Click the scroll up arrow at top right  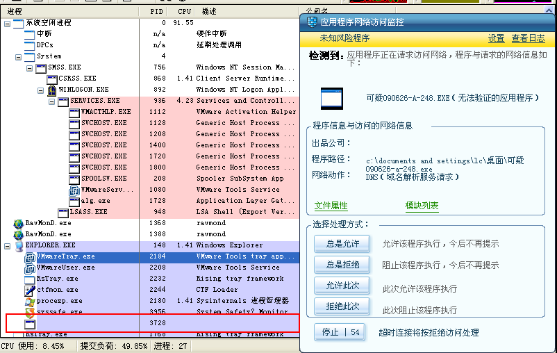pos(549,10)
